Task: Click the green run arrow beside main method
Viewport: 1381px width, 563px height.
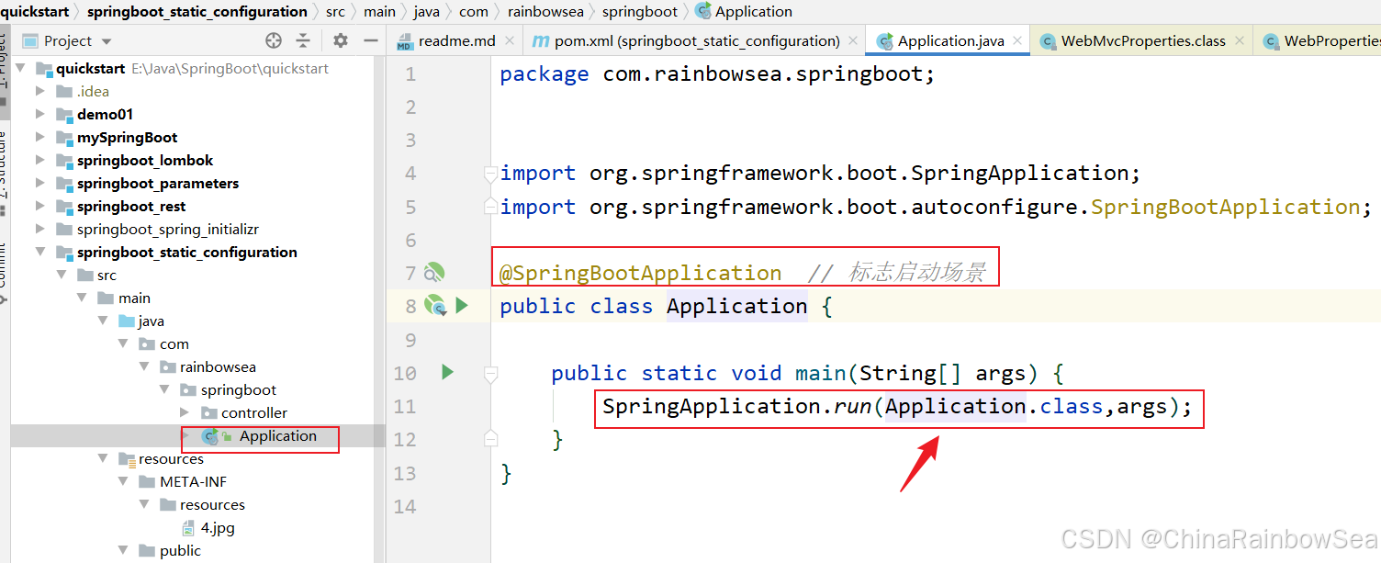Action: click(447, 372)
